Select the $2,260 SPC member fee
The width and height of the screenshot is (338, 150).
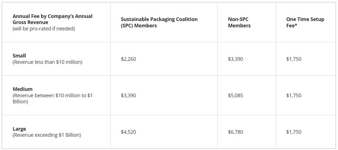[x=128, y=59]
